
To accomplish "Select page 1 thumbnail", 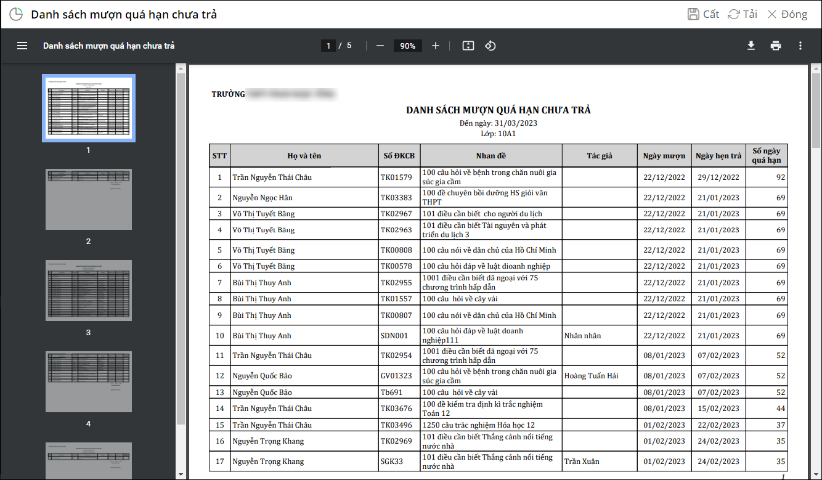I will (89, 108).
